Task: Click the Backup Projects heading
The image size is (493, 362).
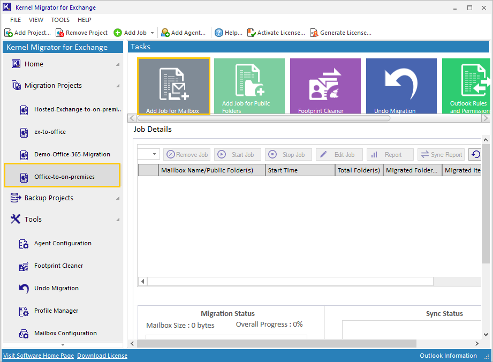Action: pos(49,198)
